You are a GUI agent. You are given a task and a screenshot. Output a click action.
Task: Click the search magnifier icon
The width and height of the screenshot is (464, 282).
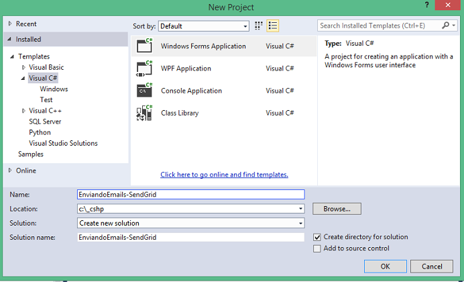click(445, 26)
